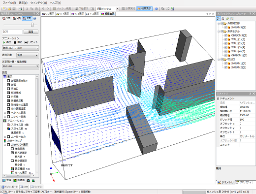Image resolution: width=256 pixels, height=194 pixels.
Task: Switch to the X-Y表示 tab
Action: tap(63, 14)
